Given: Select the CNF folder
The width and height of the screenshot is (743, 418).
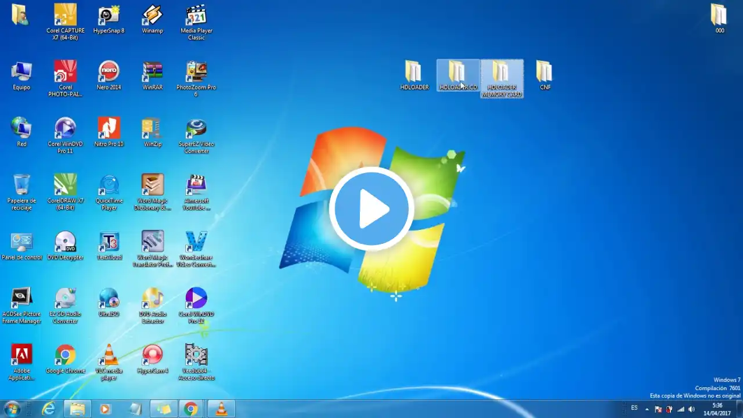Looking at the screenshot, I should (x=544, y=75).
